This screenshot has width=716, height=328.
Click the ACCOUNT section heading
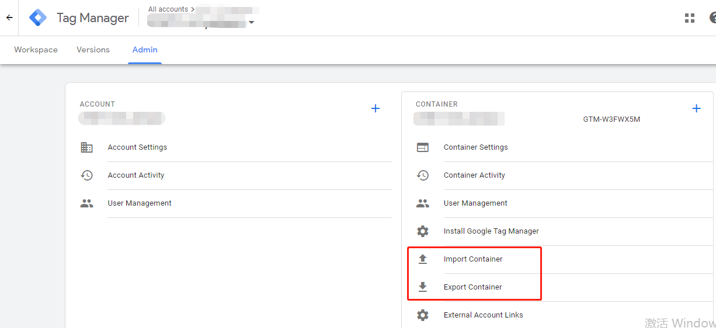tap(98, 104)
